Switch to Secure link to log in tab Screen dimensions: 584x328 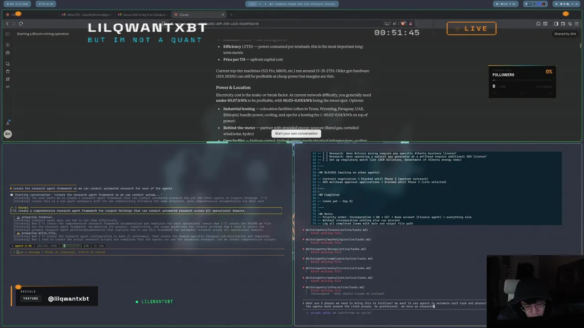pos(142,15)
